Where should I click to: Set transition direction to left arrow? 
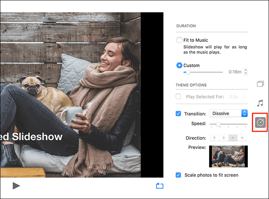[x=233, y=138]
